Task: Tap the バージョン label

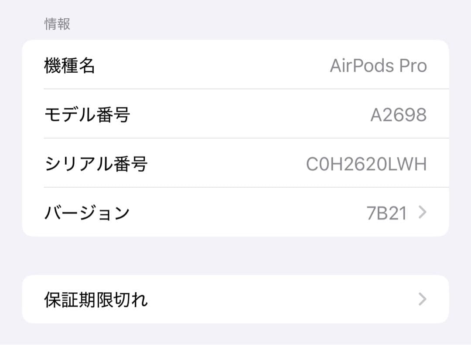Action: click(x=87, y=213)
